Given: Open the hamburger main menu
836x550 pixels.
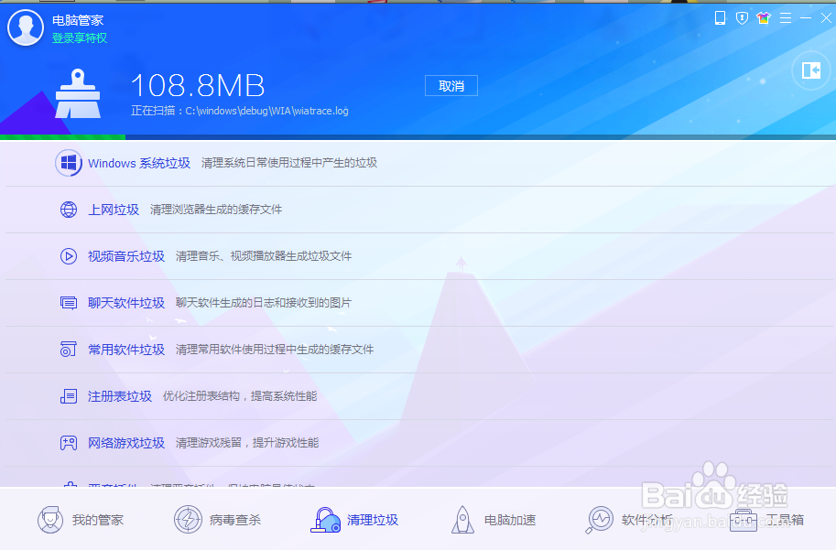Looking at the screenshot, I should pyautogui.click(x=786, y=17).
